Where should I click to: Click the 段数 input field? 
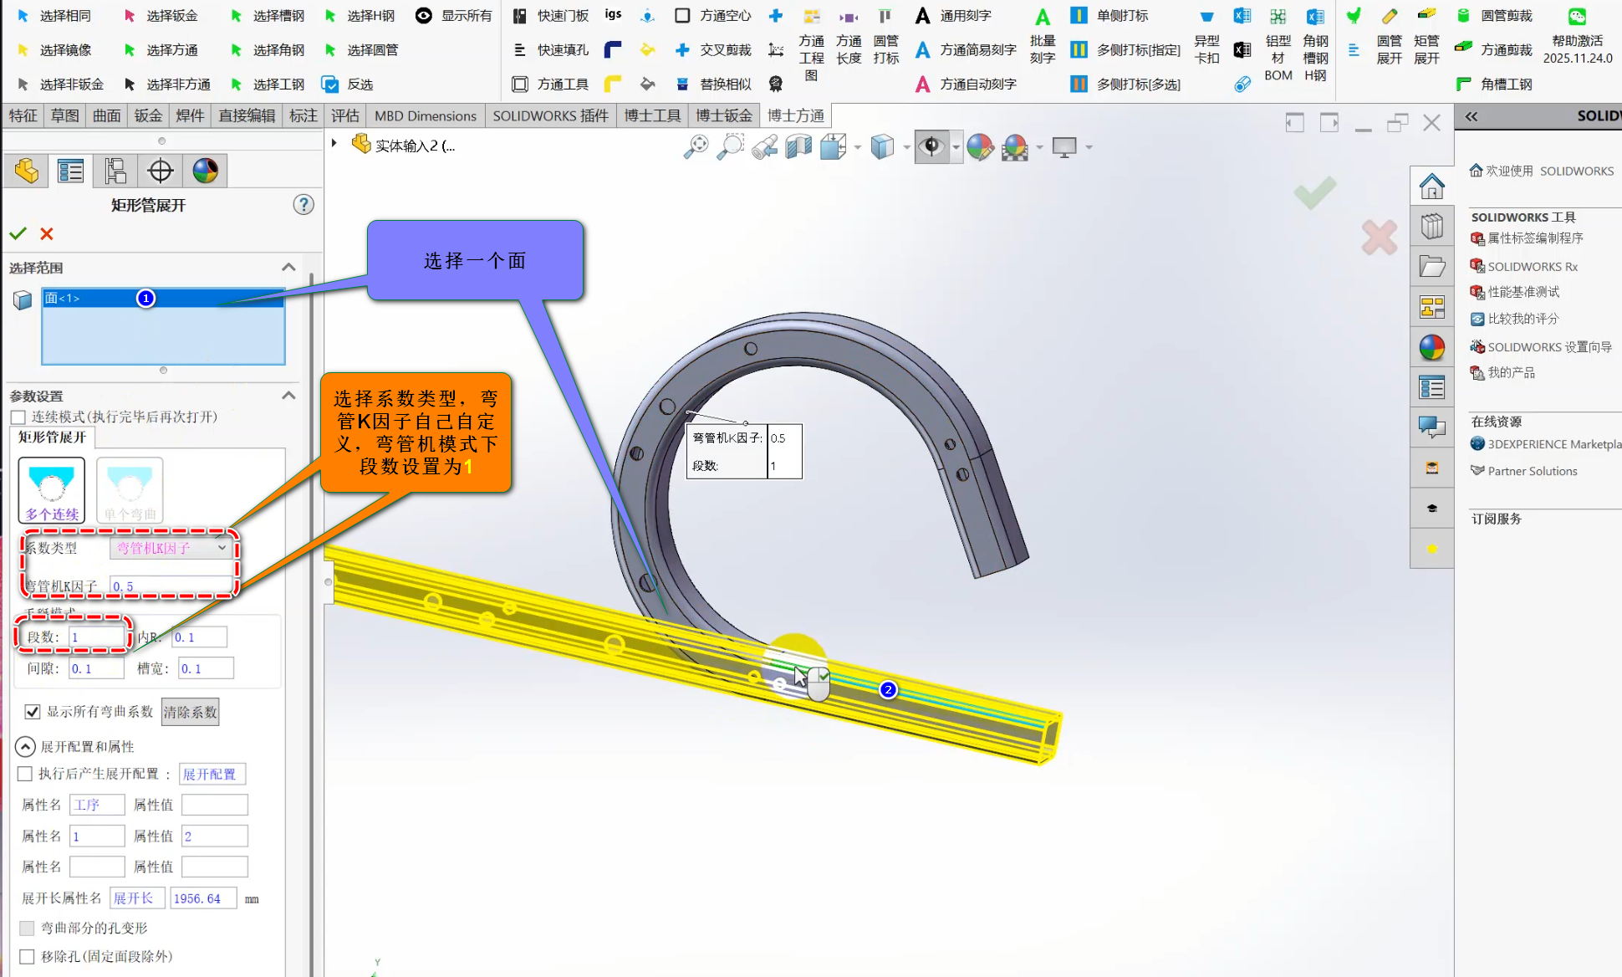[x=96, y=637]
